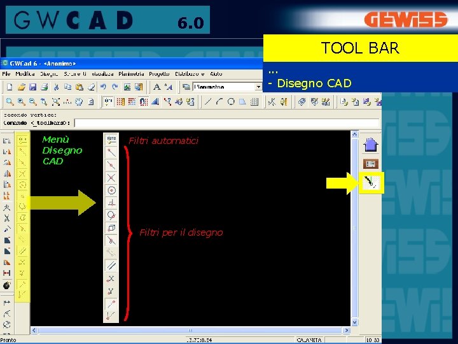The width and height of the screenshot is (458, 344).
Task: Open the Aiuto help menu
Action: 216,74
